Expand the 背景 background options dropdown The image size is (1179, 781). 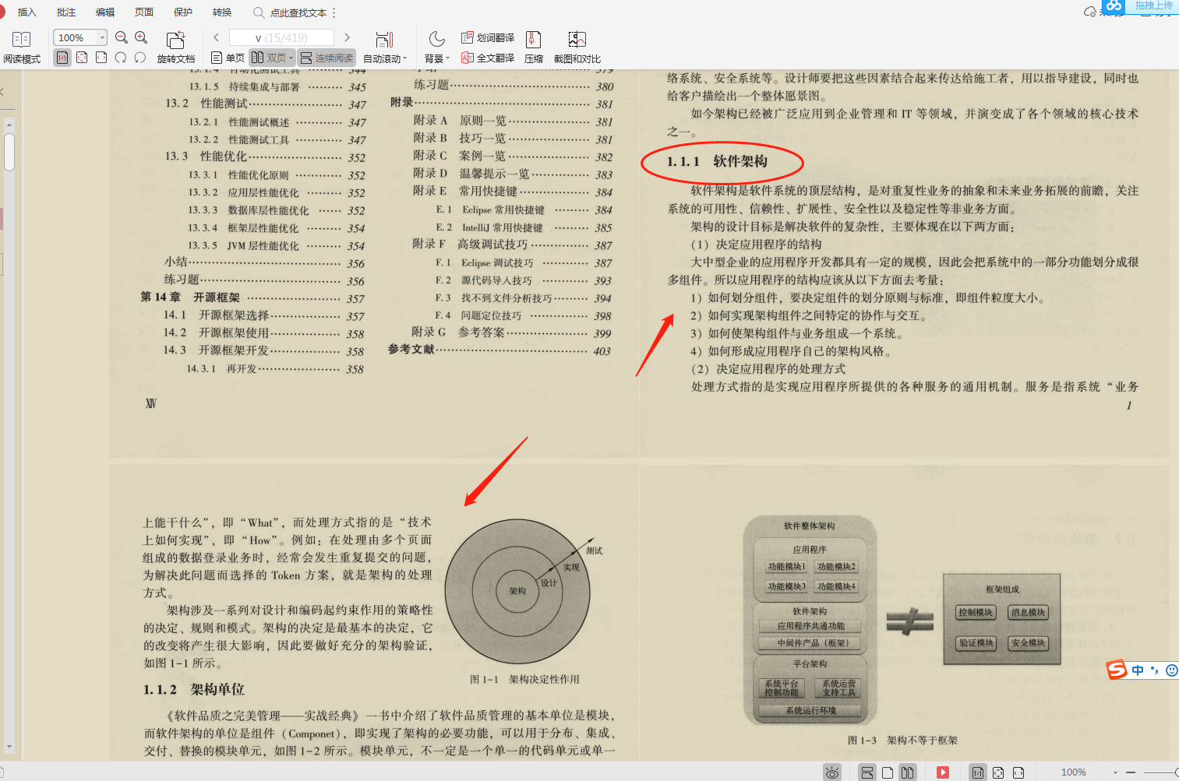coord(446,57)
